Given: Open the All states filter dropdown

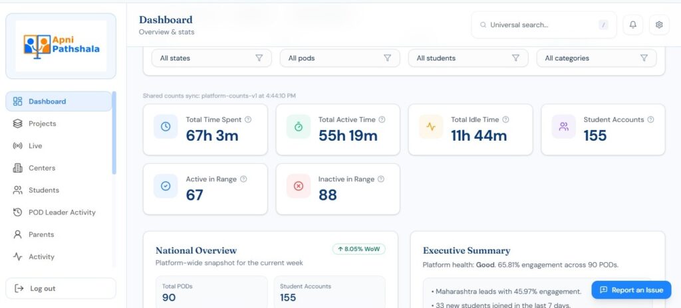Looking at the screenshot, I should [x=211, y=58].
